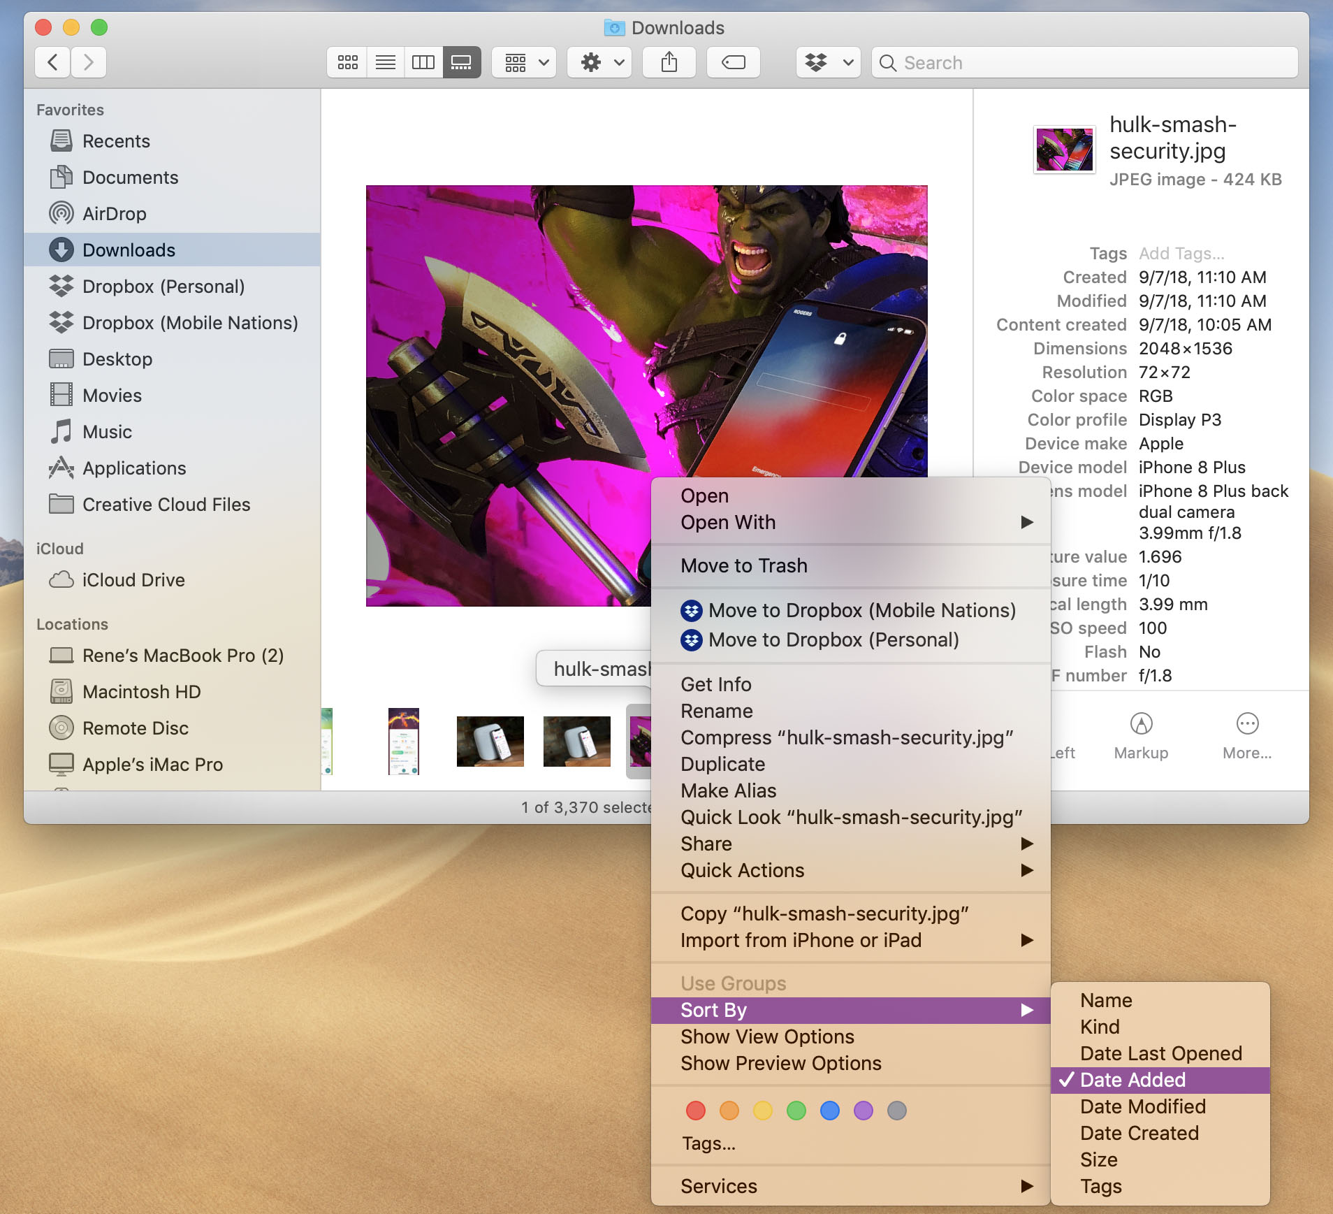1333x1214 pixels.
Task: Choose Get Info from the context menu
Action: [x=850, y=684]
